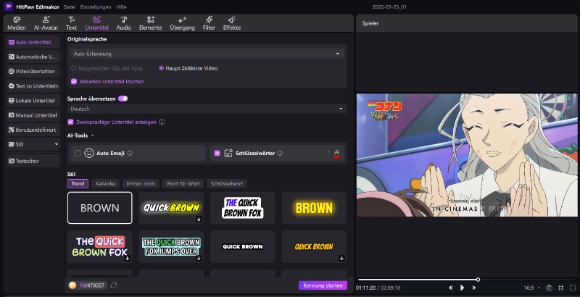Image resolution: width=580 pixels, height=297 pixels.
Task: Open Lokale Untertitel option
Action: pos(33,101)
